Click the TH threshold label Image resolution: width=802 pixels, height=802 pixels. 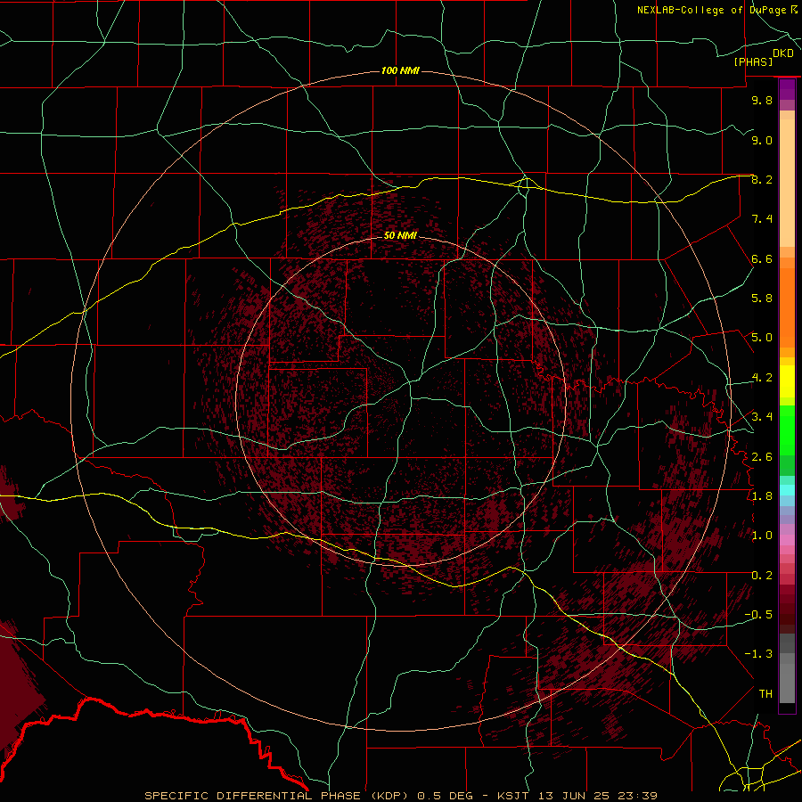tap(765, 694)
